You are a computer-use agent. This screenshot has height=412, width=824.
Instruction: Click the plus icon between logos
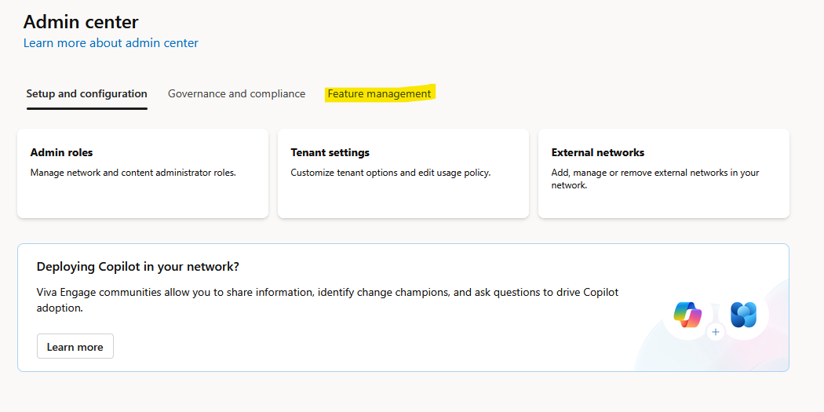click(715, 332)
